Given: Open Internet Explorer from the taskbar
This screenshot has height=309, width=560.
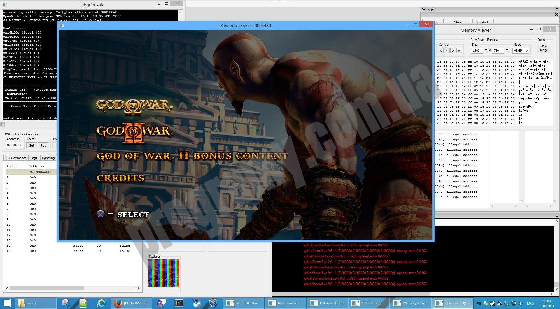Looking at the screenshot, I should (x=101, y=303).
